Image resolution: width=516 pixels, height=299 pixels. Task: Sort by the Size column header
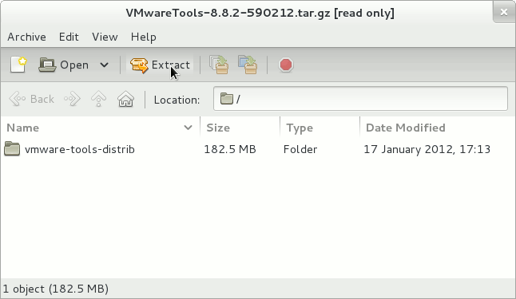(240, 128)
